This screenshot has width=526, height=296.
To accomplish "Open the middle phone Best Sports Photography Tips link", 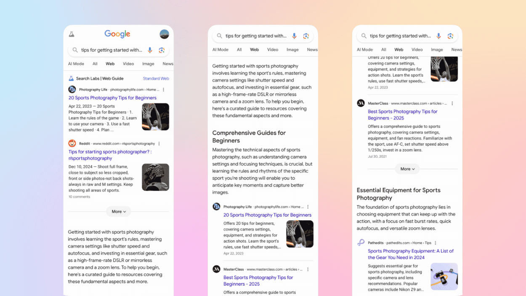I will [x=258, y=281].
